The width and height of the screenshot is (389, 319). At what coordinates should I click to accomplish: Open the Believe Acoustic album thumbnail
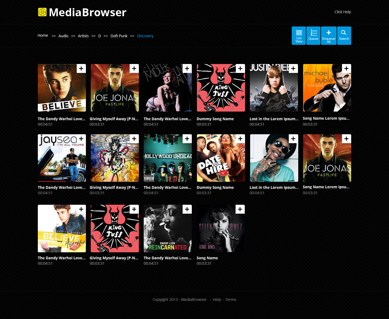coord(62,229)
